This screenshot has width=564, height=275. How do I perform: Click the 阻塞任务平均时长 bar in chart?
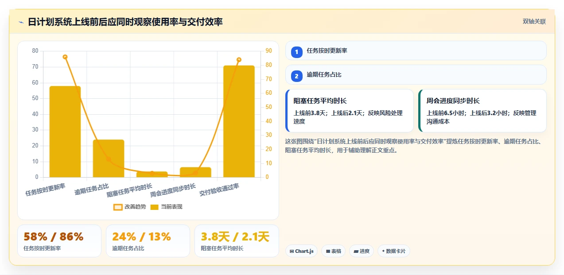[x=152, y=174]
